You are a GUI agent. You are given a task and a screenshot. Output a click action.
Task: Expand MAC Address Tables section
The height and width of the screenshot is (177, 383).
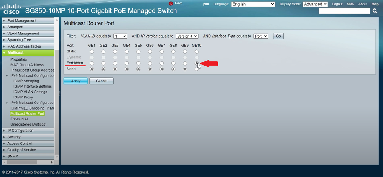tap(28, 46)
